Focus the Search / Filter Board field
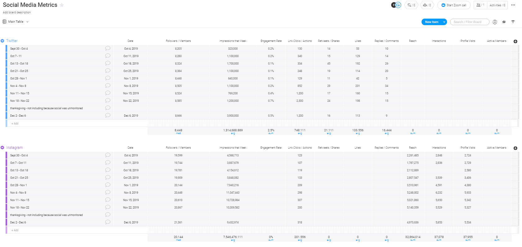 pyautogui.click(x=470, y=22)
